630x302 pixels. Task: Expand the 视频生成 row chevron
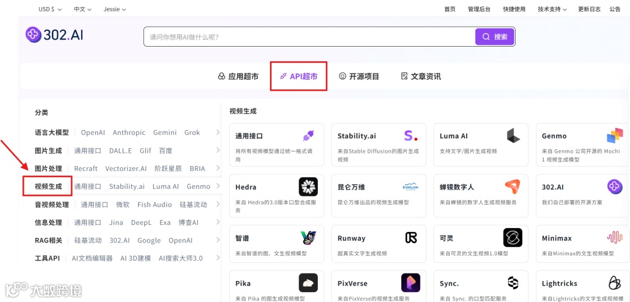click(x=218, y=187)
